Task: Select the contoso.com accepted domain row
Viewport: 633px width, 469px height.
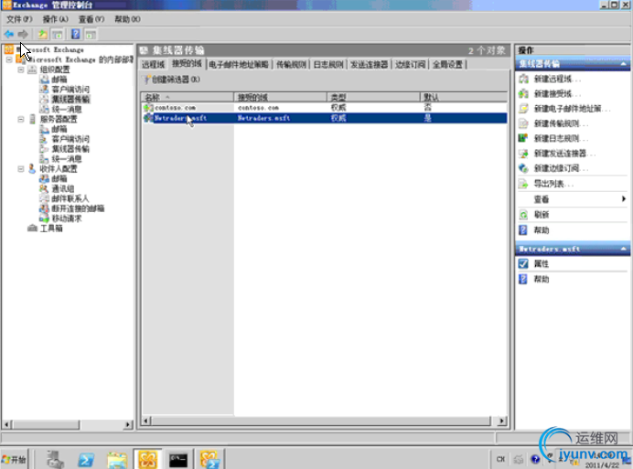Action: click(x=325, y=108)
